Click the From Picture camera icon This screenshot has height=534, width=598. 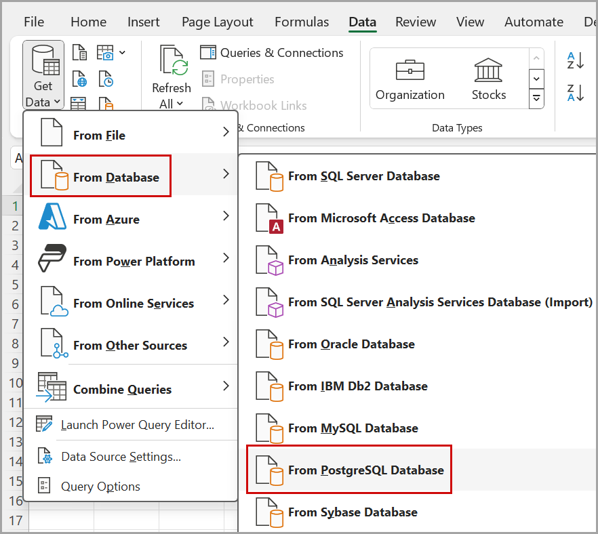point(105,52)
